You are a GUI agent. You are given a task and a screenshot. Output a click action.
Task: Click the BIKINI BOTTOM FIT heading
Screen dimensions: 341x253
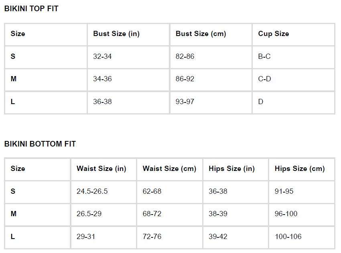40,144
